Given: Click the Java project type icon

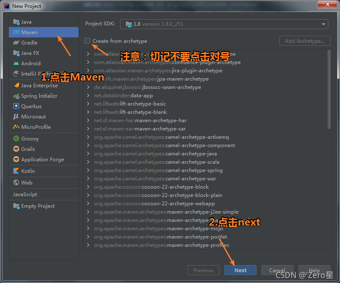Looking at the screenshot, I should 16,22.
